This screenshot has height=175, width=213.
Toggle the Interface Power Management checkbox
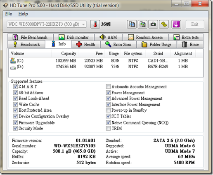point(108,104)
